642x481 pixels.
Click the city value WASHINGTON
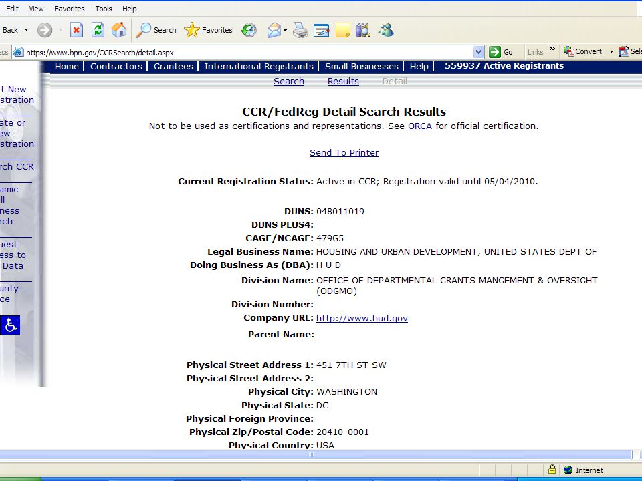coord(347,392)
